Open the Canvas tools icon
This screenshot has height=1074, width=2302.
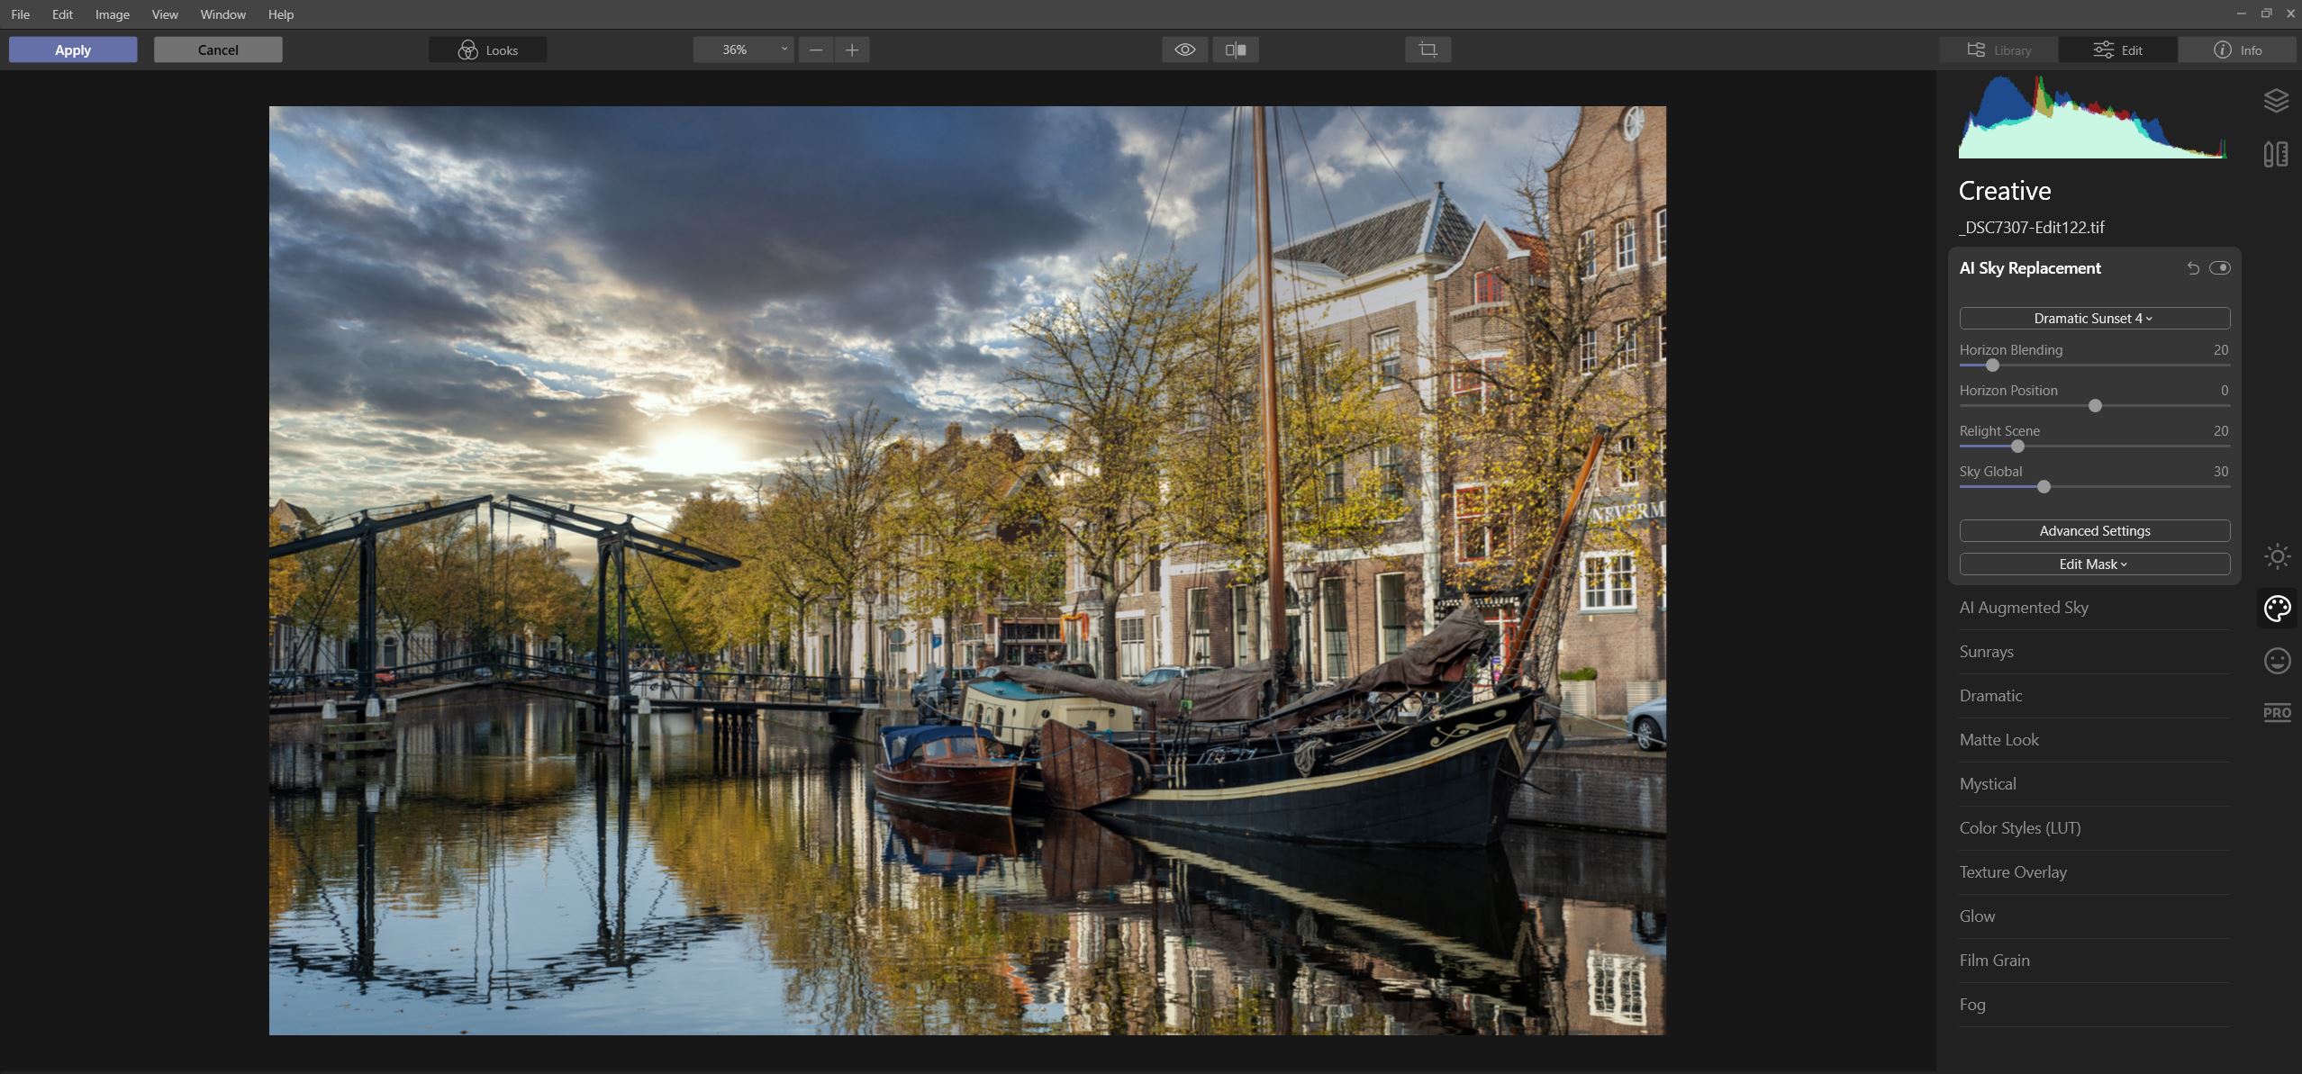pos(2276,155)
